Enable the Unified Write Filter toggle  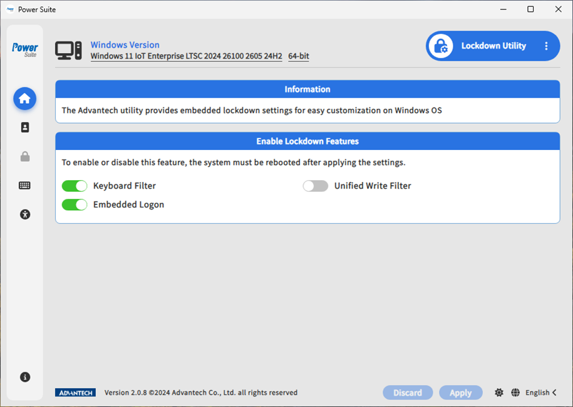point(316,186)
